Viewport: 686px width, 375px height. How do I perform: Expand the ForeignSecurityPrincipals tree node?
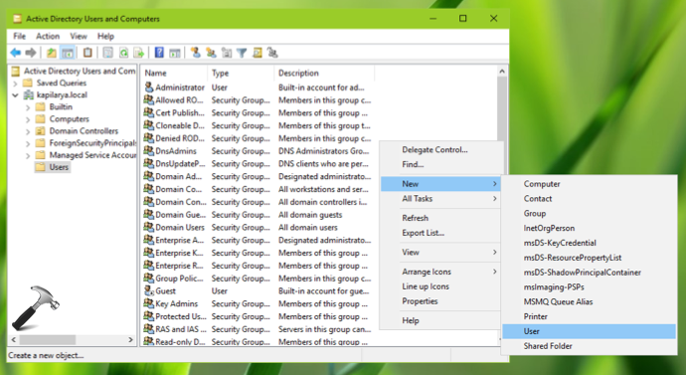[x=28, y=143]
